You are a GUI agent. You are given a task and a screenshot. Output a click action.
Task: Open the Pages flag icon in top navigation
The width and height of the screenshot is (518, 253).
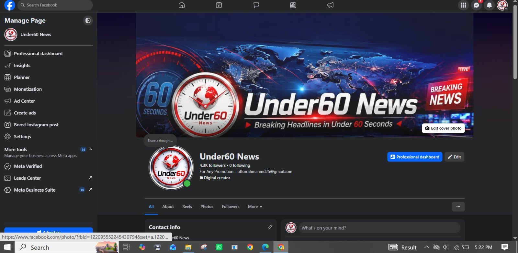[x=256, y=5]
